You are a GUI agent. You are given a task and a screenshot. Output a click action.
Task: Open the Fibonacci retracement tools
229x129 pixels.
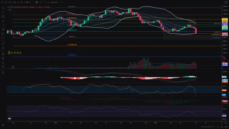click(x=3, y=17)
